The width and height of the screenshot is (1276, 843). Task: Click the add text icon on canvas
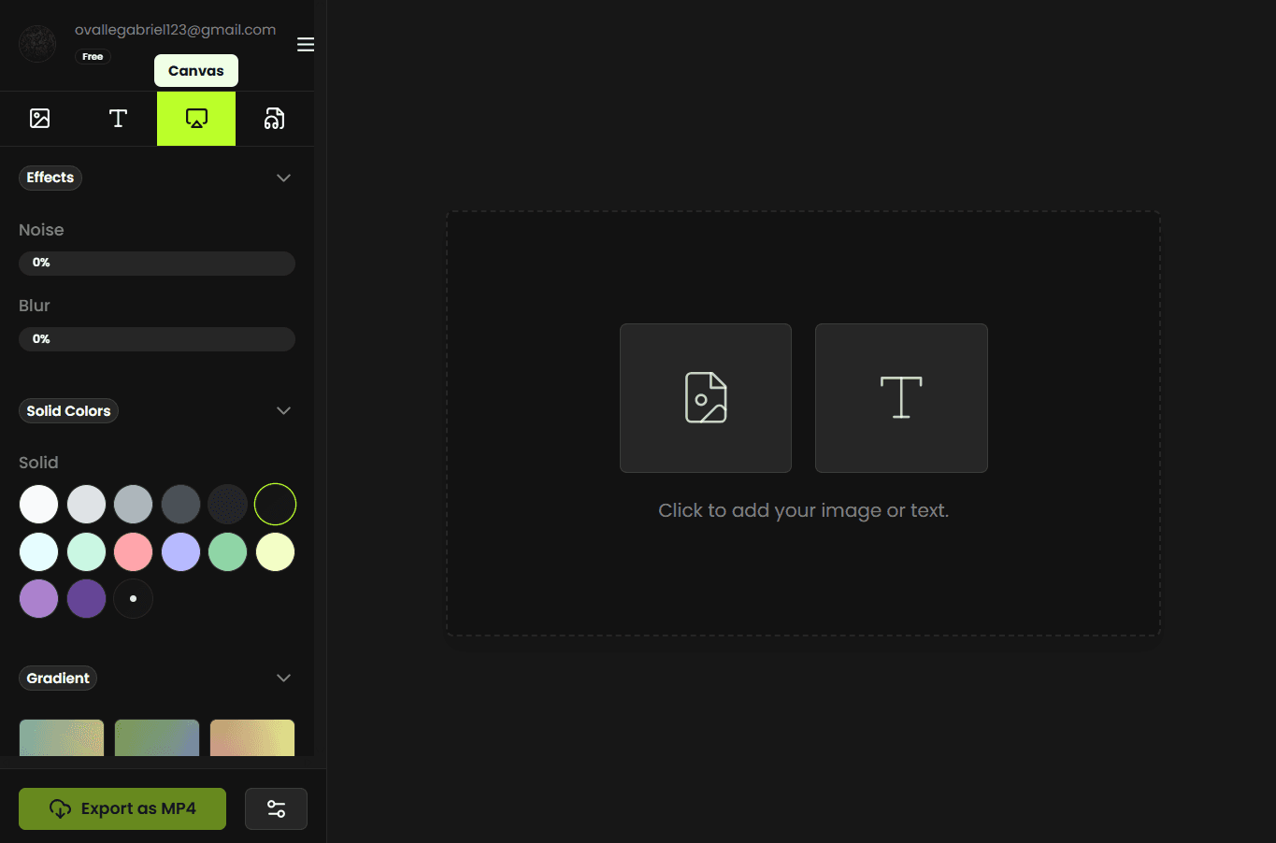[901, 398]
